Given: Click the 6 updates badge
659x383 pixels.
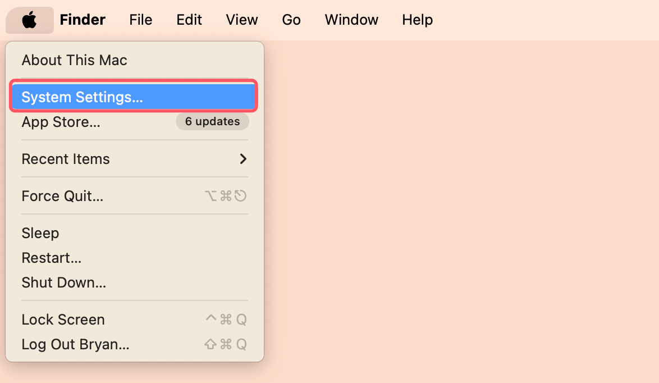Looking at the screenshot, I should [212, 121].
